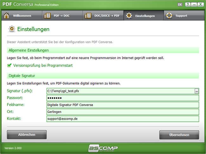Open the DOC/DOCX → PDF tab
The image size is (206, 154).
pos(103,15)
